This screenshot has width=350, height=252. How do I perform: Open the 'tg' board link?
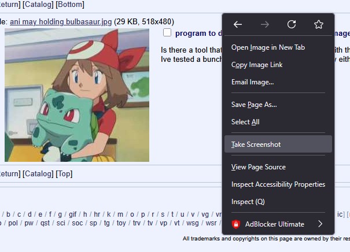(107, 223)
